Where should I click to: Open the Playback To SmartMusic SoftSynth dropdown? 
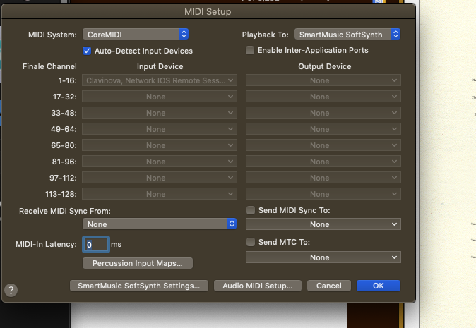pos(347,34)
